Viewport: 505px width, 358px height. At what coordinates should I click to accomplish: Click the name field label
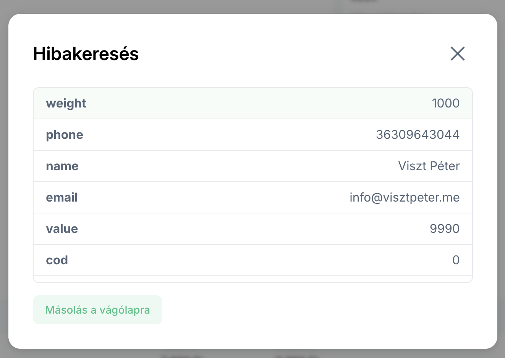point(62,166)
